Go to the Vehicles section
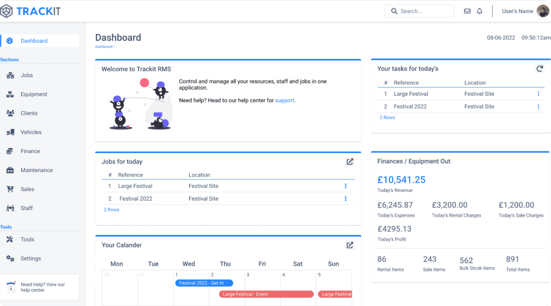551x306 pixels. [x=31, y=132]
